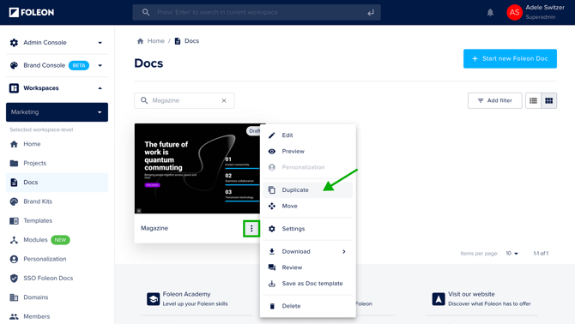Screen dimensions: 575x324
Task: Click the Docs page heading
Action: tap(148, 63)
